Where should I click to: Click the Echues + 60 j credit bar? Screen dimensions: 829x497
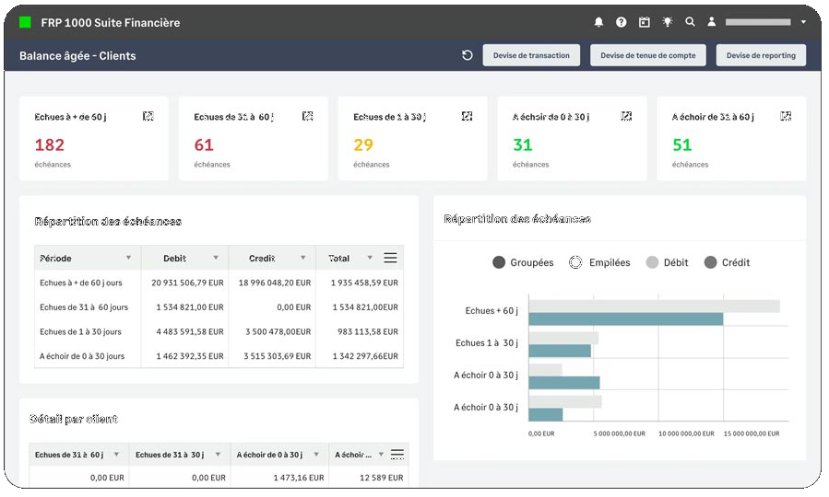(x=625, y=319)
